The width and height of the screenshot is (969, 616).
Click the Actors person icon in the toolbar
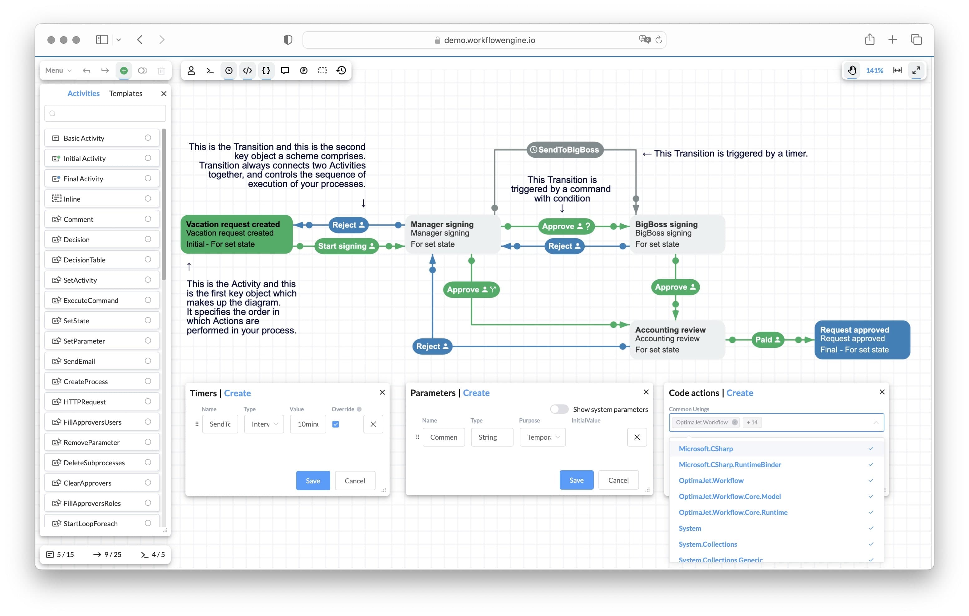191,71
